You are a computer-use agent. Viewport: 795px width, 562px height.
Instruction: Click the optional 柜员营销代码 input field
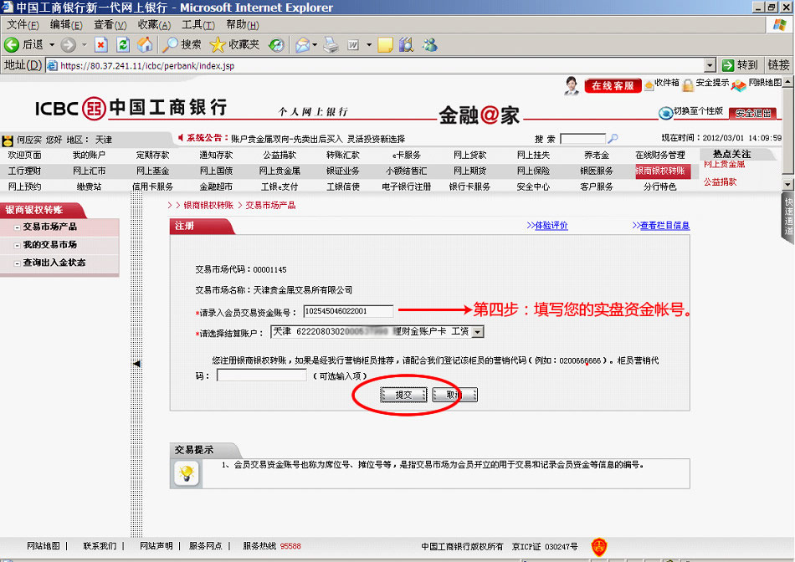(262, 376)
